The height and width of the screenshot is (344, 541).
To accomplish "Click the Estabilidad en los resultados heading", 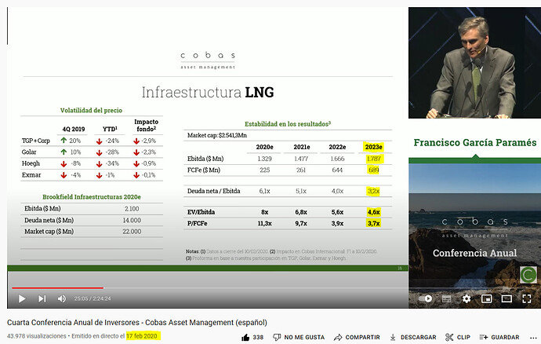I will pyautogui.click(x=288, y=124).
